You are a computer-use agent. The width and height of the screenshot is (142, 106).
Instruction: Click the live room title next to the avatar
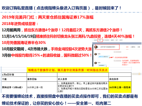tap(108, 47)
